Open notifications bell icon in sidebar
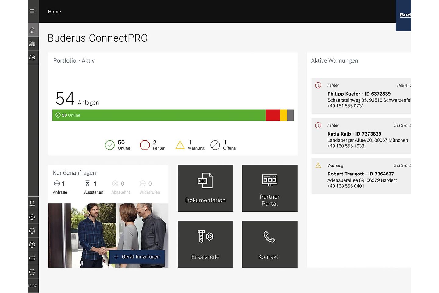The width and height of the screenshot is (439, 293). [32, 204]
